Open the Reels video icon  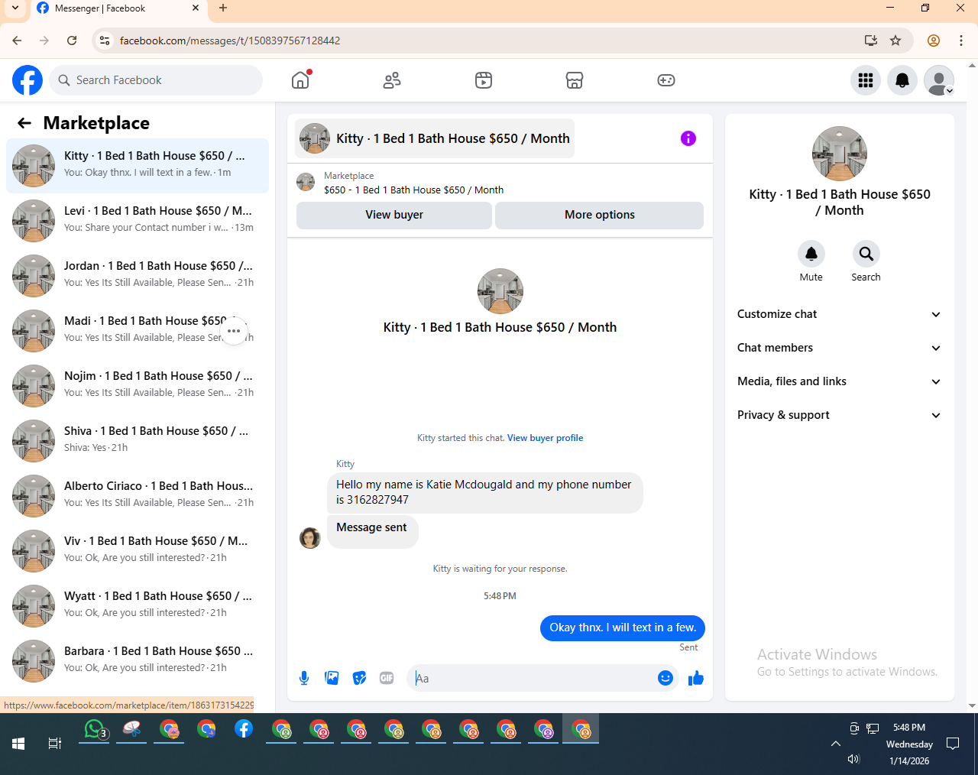(x=484, y=79)
